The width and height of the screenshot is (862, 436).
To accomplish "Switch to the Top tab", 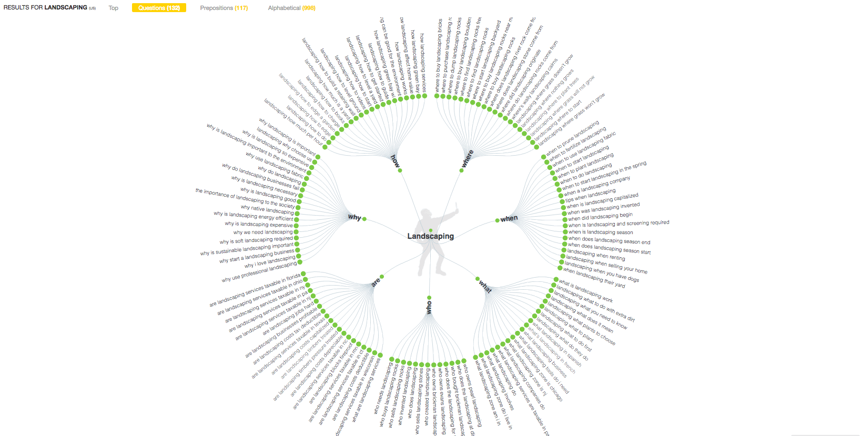I will click(x=113, y=8).
